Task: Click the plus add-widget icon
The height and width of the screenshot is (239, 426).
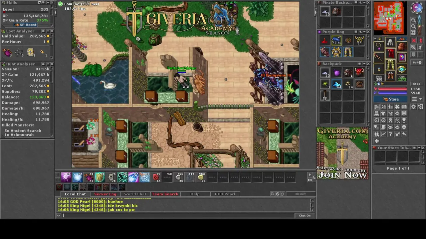Action: pos(377,141)
